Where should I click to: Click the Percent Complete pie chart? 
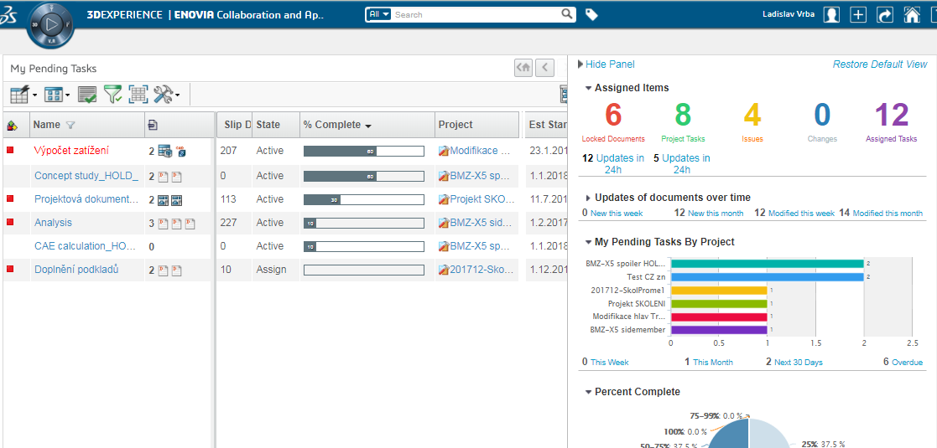click(749, 433)
